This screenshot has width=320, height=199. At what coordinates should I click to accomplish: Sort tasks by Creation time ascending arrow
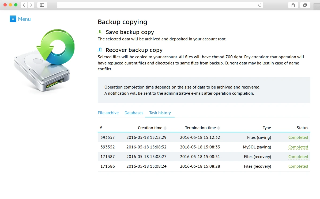click(x=165, y=127)
